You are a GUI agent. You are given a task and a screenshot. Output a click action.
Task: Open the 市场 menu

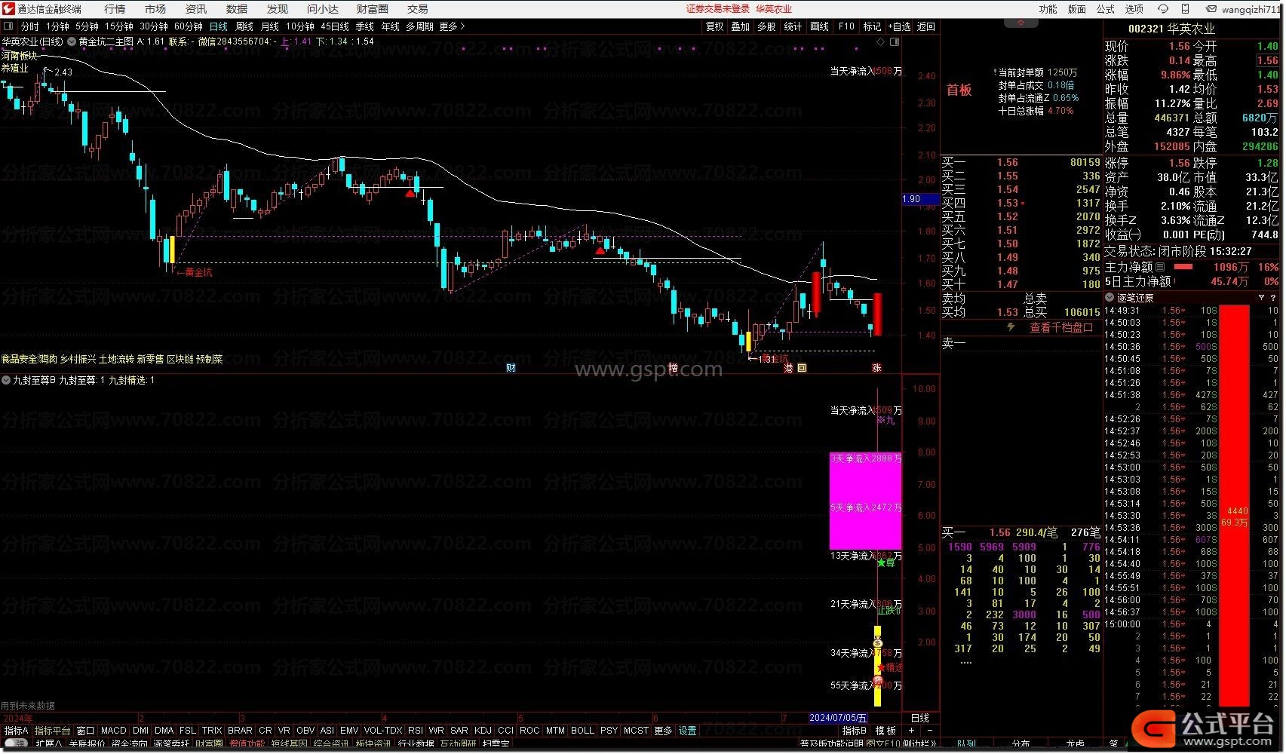tap(155, 9)
